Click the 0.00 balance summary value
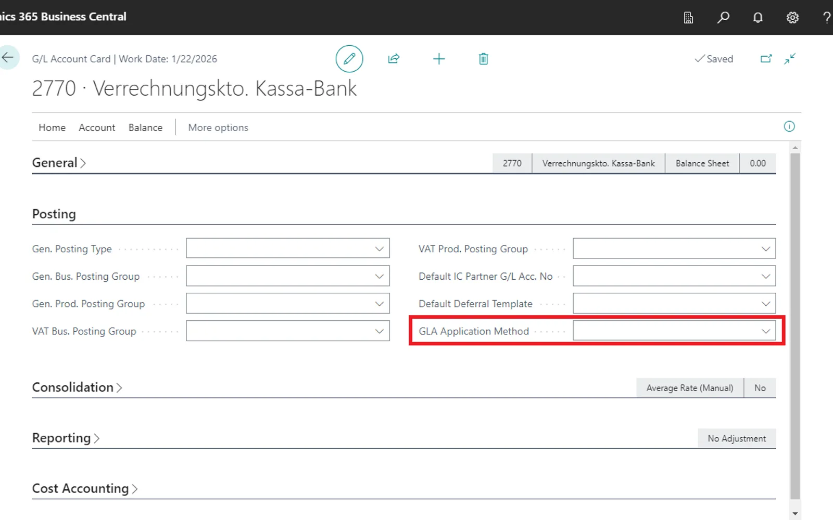Image resolution: width=833 pixels, height=520 pixels. click(758, 163)
